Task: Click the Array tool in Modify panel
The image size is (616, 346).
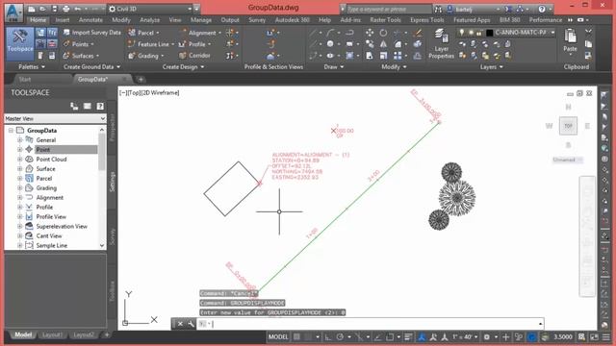Action: 398,56
